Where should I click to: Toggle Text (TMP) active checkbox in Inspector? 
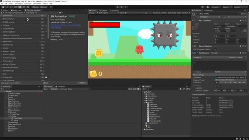click(198, 14)
